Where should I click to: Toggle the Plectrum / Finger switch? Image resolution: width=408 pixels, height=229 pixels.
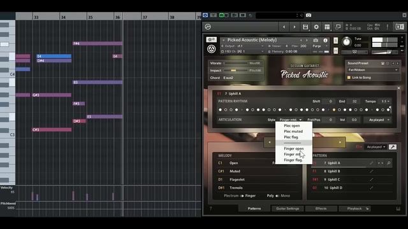point(242,196)
